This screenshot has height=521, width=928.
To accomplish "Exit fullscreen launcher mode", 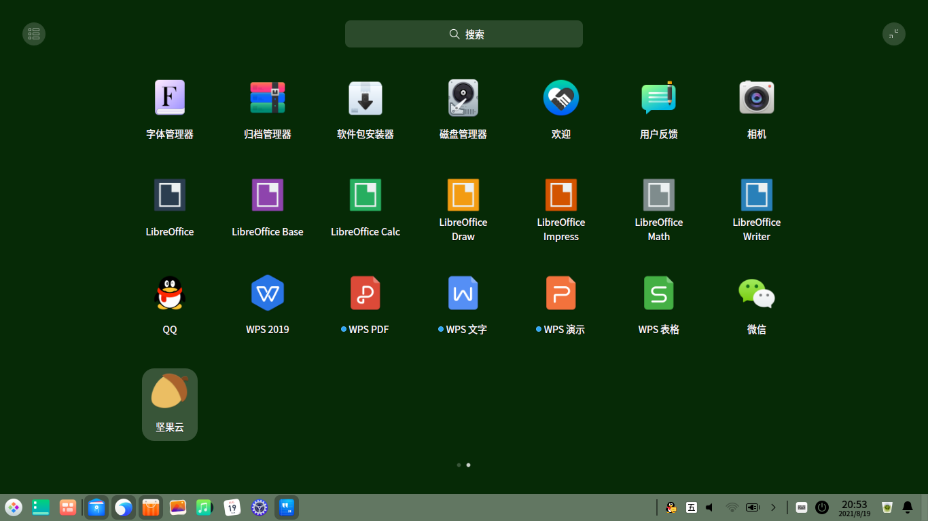I will pyautogui.click(x=894, y=34).
